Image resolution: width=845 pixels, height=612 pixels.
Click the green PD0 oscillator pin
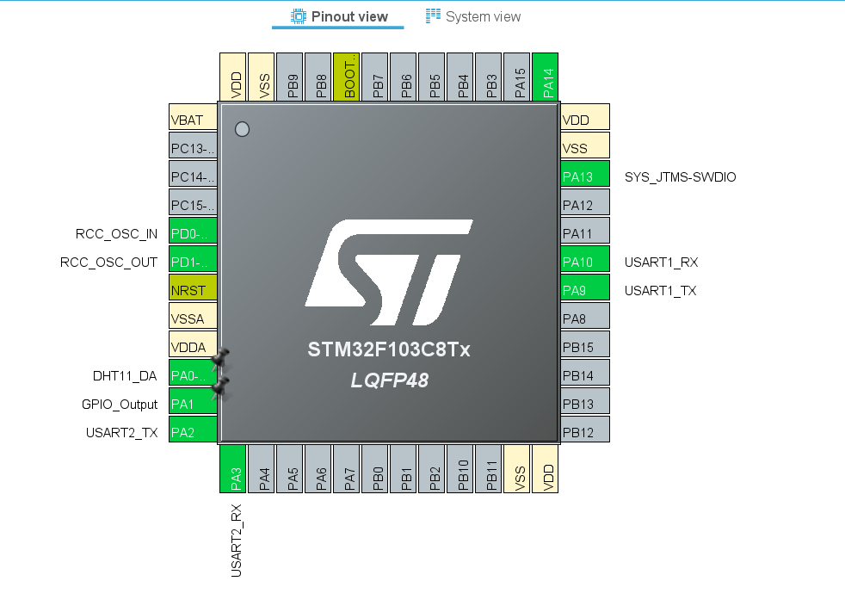(x=193, y=231)
